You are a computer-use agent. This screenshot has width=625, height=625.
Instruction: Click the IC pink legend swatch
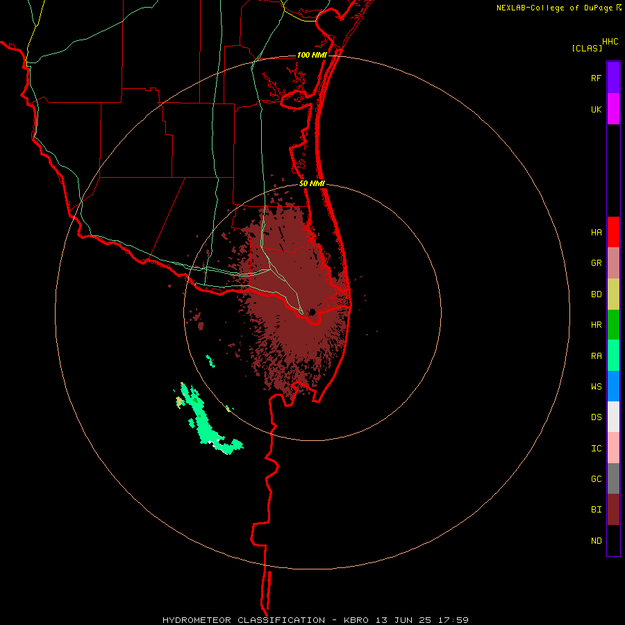point(613,448)
